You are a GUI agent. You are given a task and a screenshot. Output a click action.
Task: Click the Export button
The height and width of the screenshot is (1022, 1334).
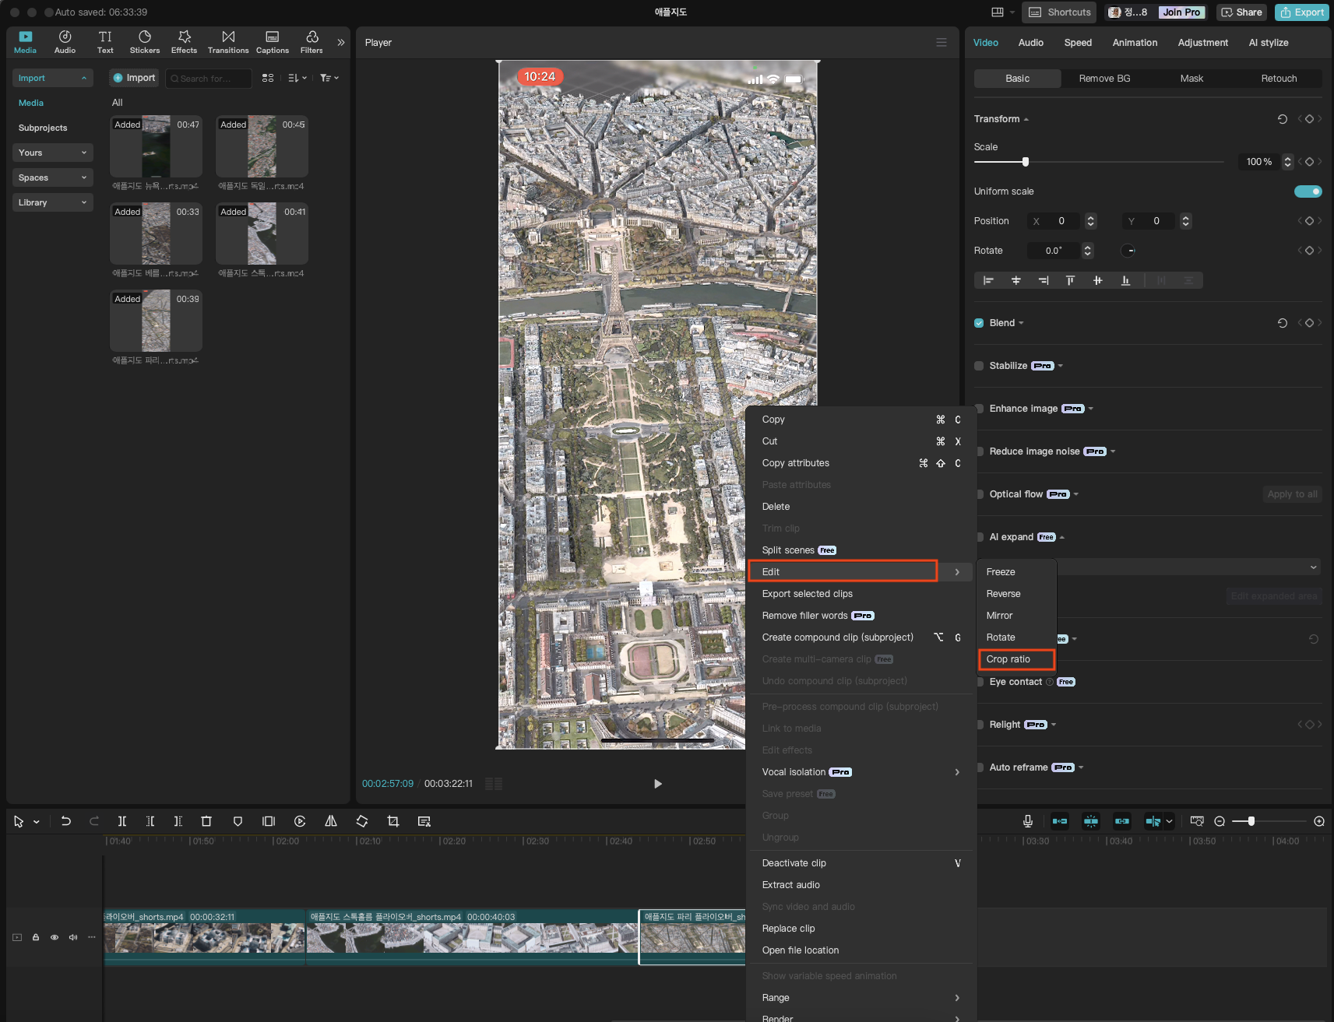click(1302, 12)
